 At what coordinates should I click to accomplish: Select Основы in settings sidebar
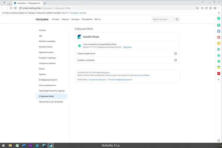coord(42,30)
